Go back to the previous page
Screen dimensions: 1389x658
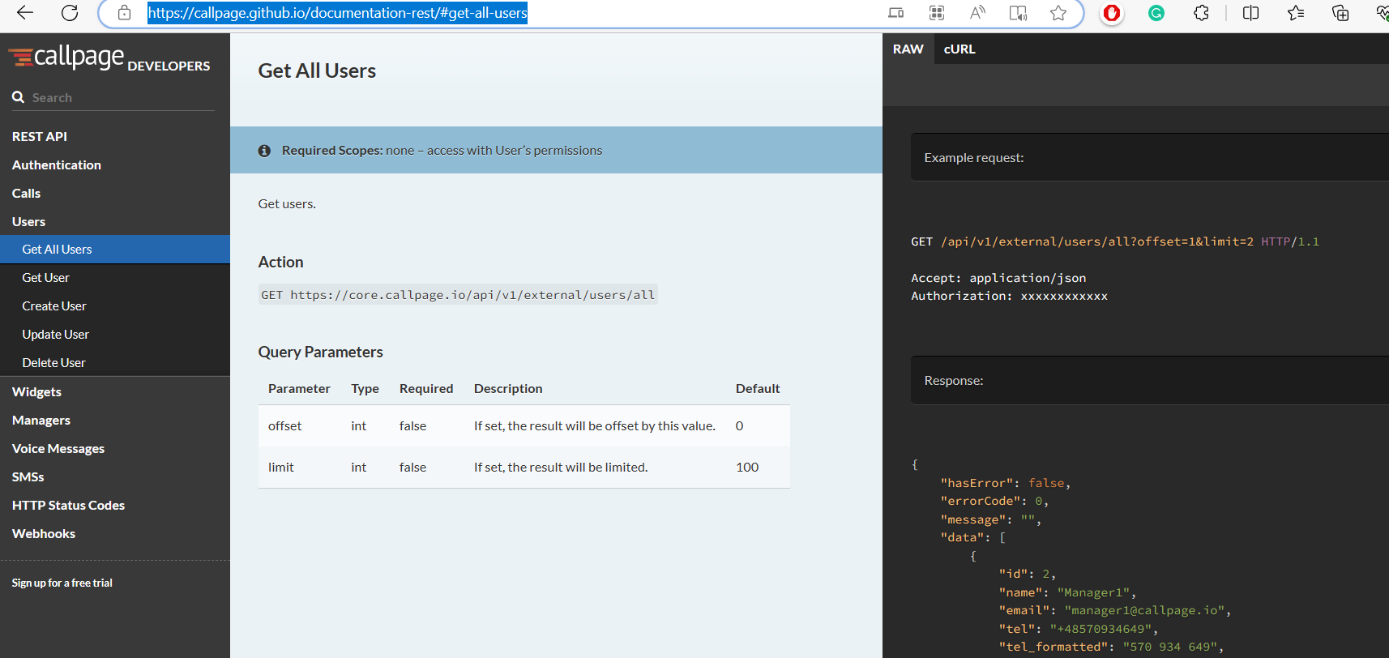[x=25, y=13]
